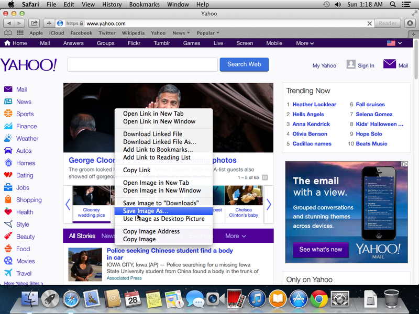Click the Autos car icon in sidebar
Image resolution: width=419 pixels, height=314 pixels.
click(8, 151)
